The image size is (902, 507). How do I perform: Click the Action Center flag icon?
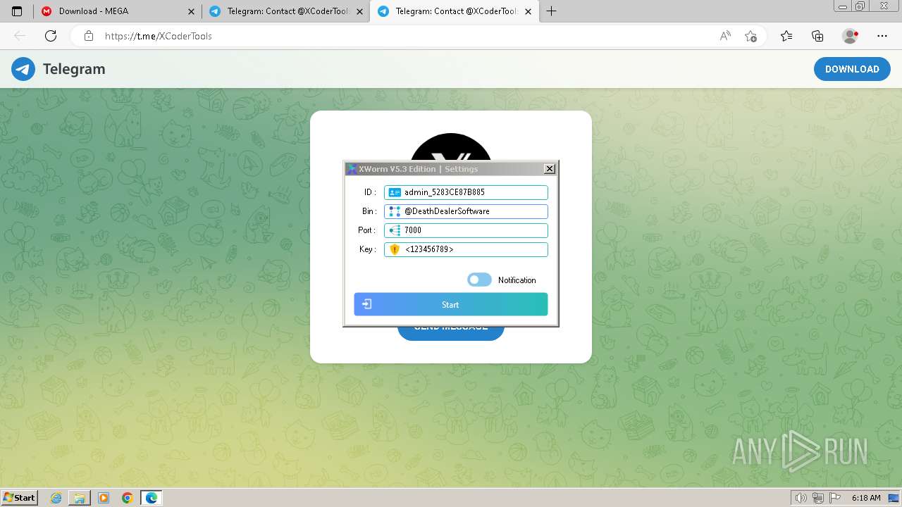(835, 498)
